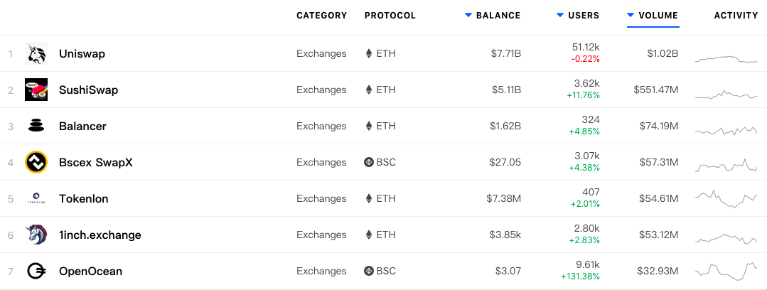The image size is (767, 290).
Task: Sort by the VOLUME column arrow
Action: (x=631, y=15)
